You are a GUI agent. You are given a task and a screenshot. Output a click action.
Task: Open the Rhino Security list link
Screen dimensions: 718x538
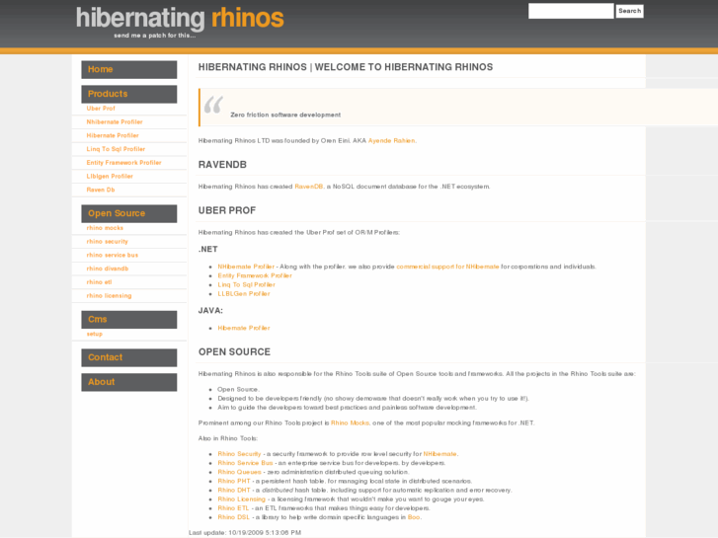[x=239, y=454]
